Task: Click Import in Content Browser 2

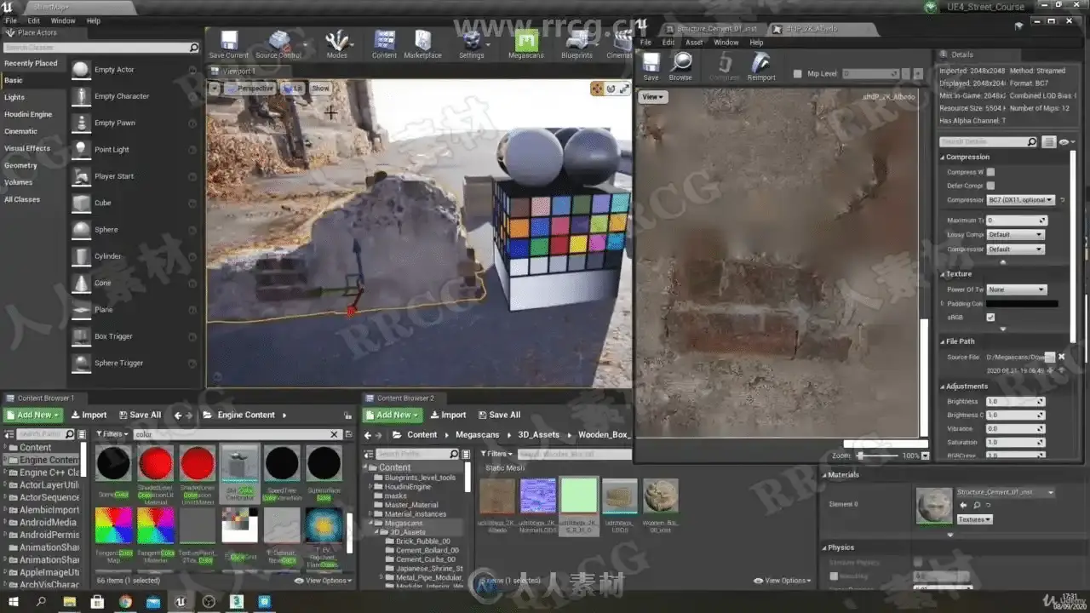Action: click(447, 415)
